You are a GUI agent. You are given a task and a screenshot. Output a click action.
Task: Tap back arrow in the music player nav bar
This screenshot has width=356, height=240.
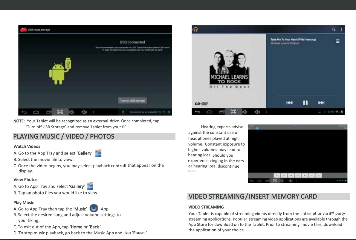[197, 112]
